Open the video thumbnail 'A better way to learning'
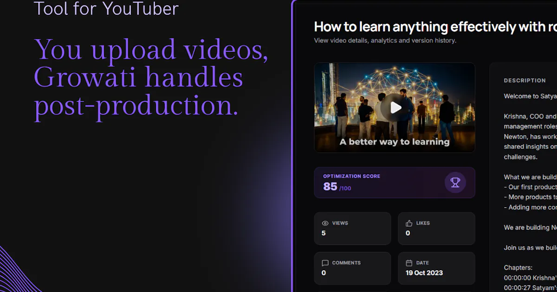 click(395, 108)
